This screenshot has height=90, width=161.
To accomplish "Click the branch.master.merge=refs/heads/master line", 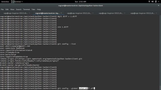I will pyautogui.click(x=20, y=65).
